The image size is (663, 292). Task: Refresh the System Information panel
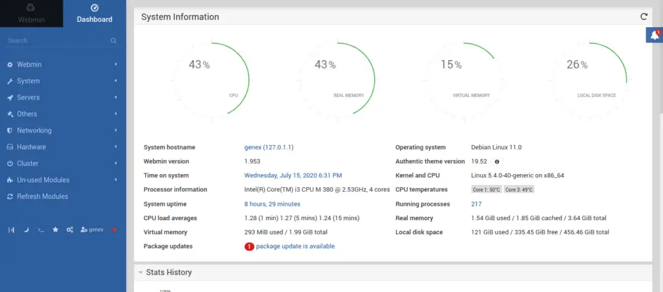tap(644, 16)
